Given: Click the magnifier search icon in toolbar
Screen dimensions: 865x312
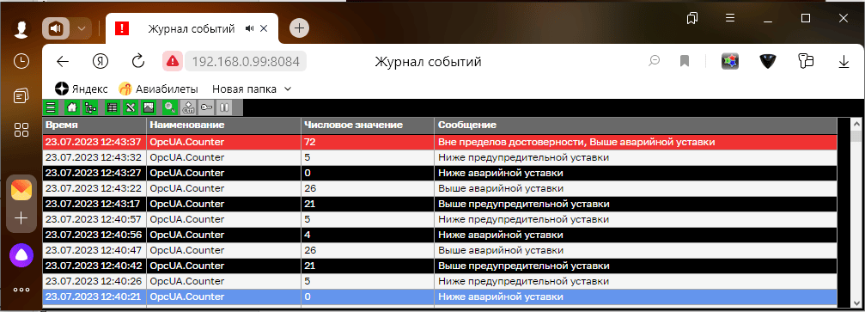Looking at the screenshot, I should coord(170,107).
